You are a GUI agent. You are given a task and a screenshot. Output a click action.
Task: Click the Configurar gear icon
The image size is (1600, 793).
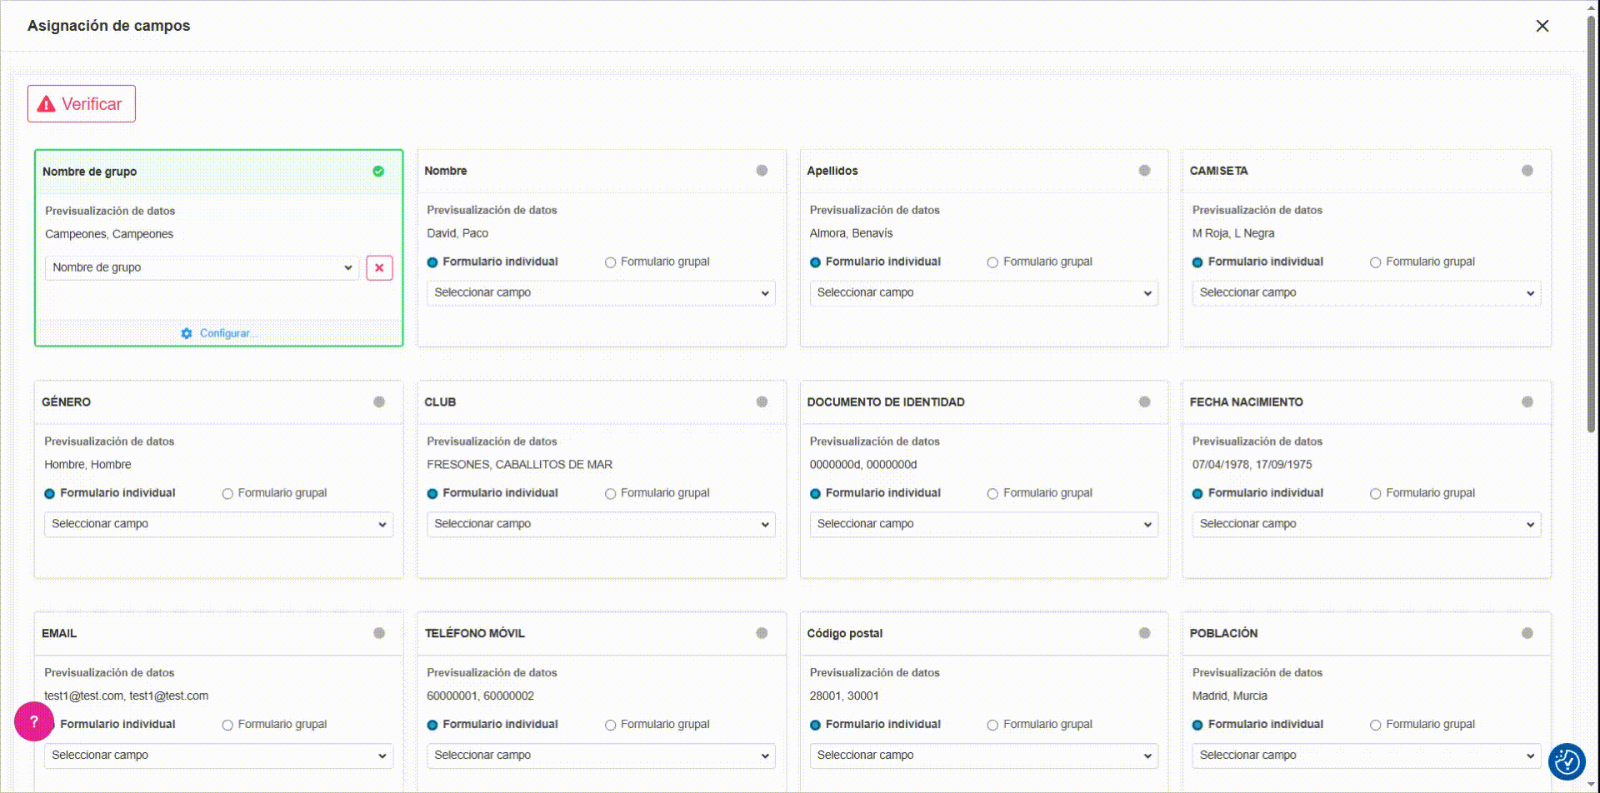point(187,333)
